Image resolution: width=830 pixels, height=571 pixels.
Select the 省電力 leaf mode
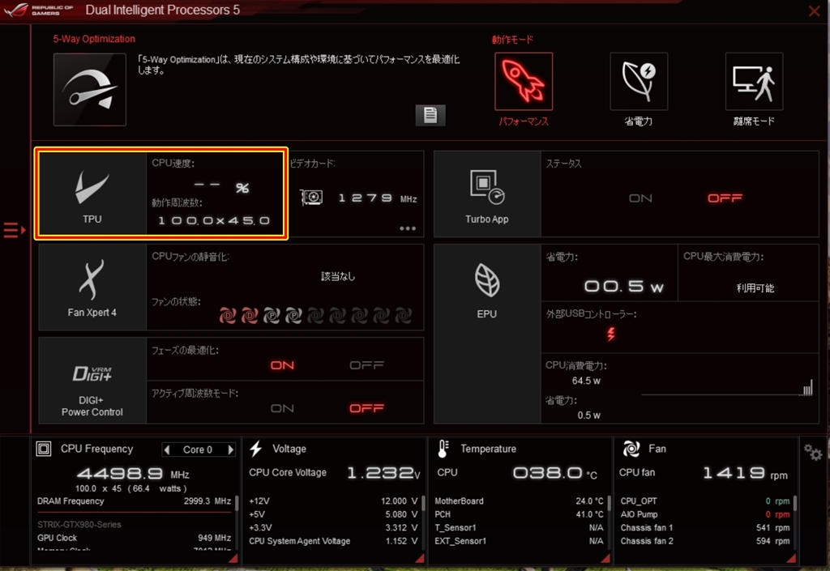click(639, 81)
